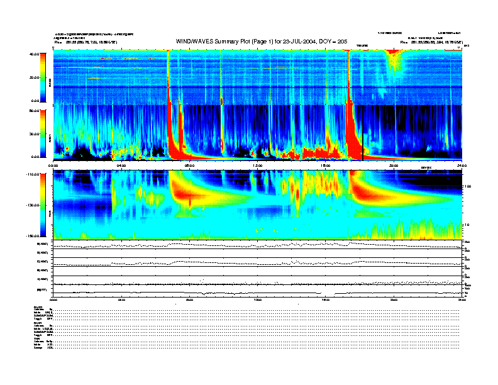Click the yellow emission near 20:00 in RAD2
The height and width of the screenshot is (385, 498).
point(395,60)
